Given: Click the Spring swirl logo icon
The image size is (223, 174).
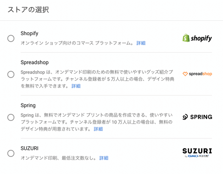Looking at the screenshot, I should pyautogui.click(x=185, y=117).
